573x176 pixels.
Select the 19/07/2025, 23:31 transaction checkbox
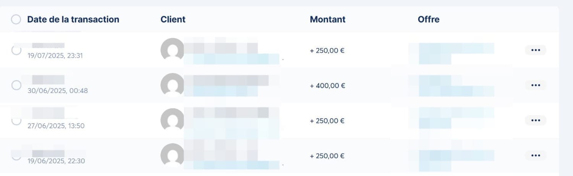[x=16, y=50]
